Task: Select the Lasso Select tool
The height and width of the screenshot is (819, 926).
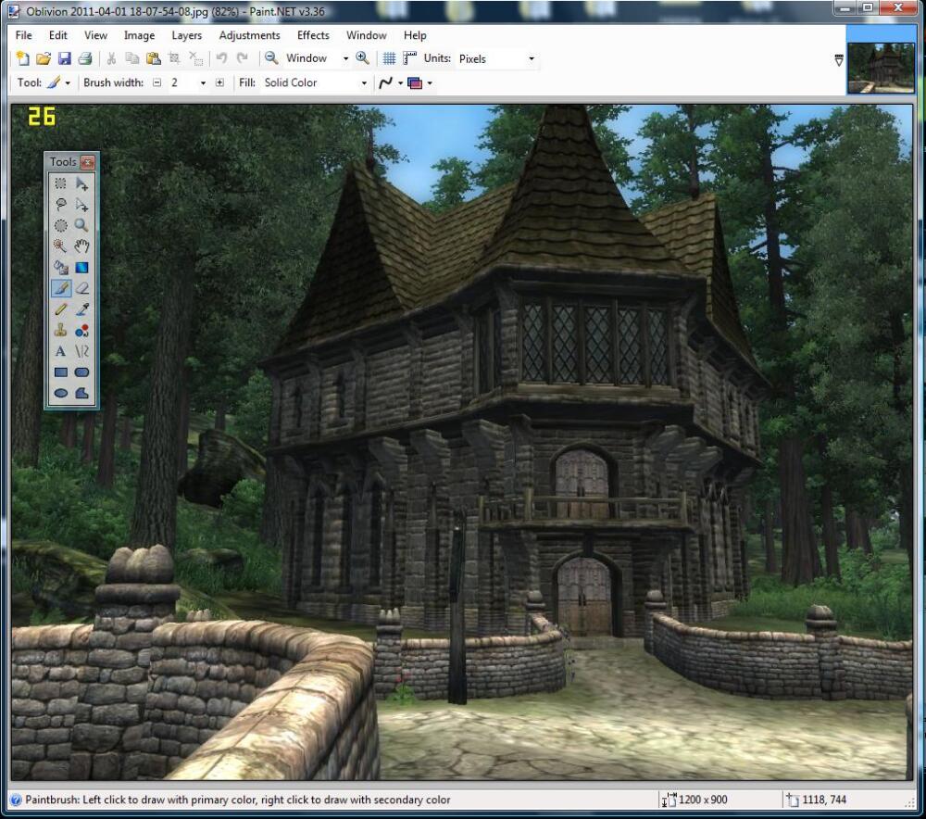Action: click(x=60, y=205)
